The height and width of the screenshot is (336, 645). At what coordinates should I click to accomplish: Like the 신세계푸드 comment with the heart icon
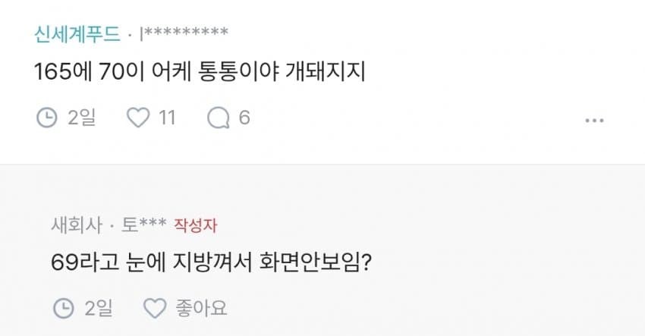(x=139, y=118)
